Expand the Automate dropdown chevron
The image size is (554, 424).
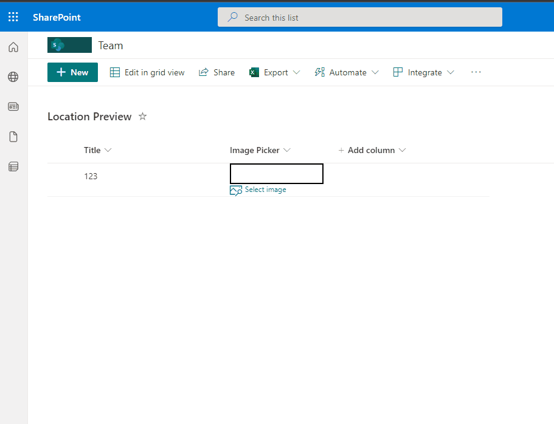point(376,72)
